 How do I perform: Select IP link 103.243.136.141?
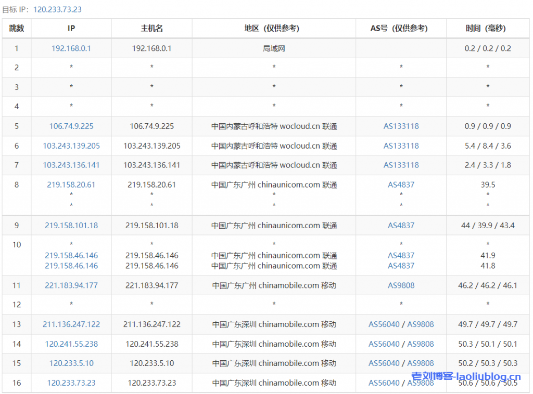coord(71,165)
